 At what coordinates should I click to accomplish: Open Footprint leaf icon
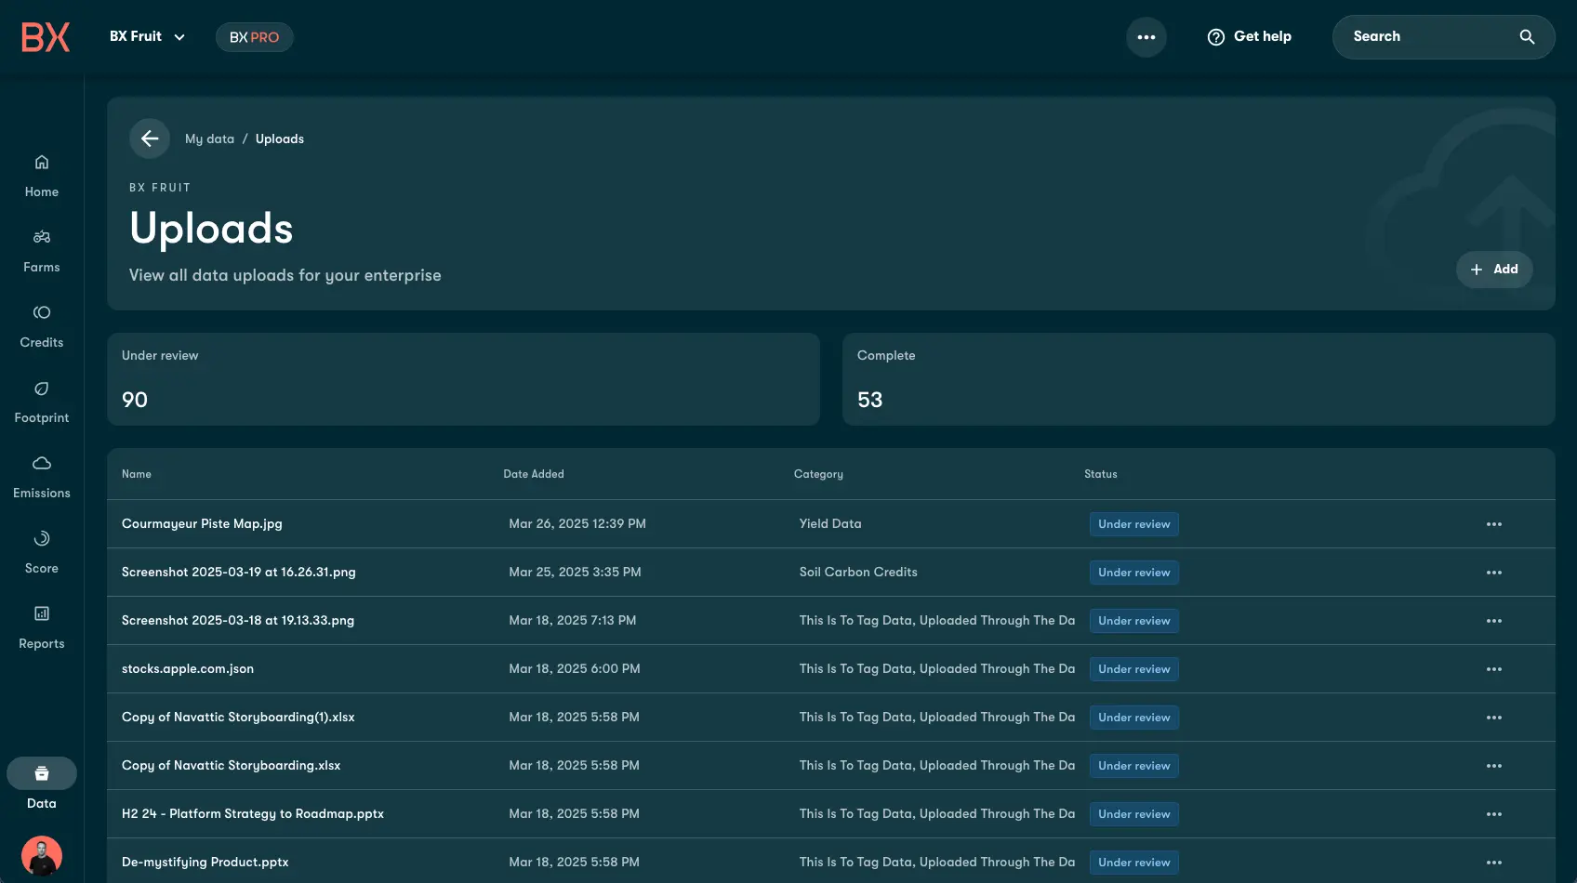click(x=42, y=389)
